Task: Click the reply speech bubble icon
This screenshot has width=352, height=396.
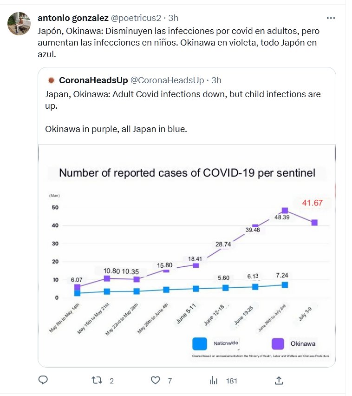Action: (43, 380)
